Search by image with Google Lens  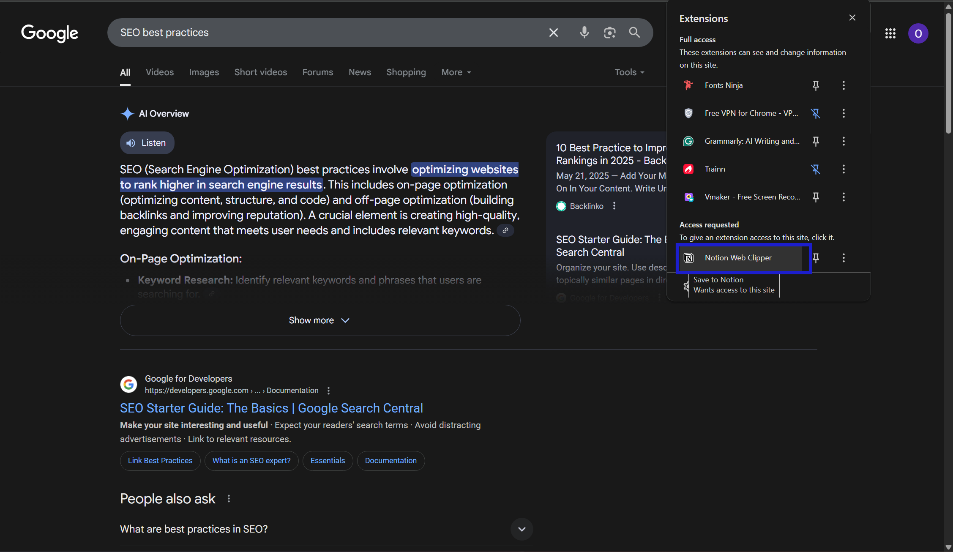609,32
